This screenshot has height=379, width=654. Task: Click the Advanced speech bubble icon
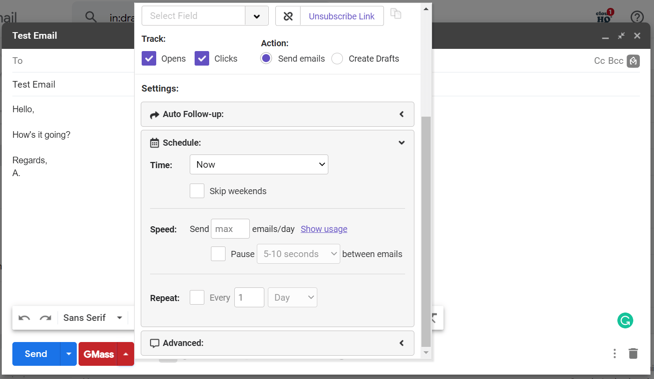tap(154, 343)
